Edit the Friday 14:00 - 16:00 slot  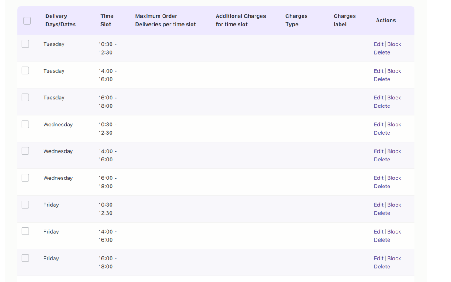coord(378,231)
